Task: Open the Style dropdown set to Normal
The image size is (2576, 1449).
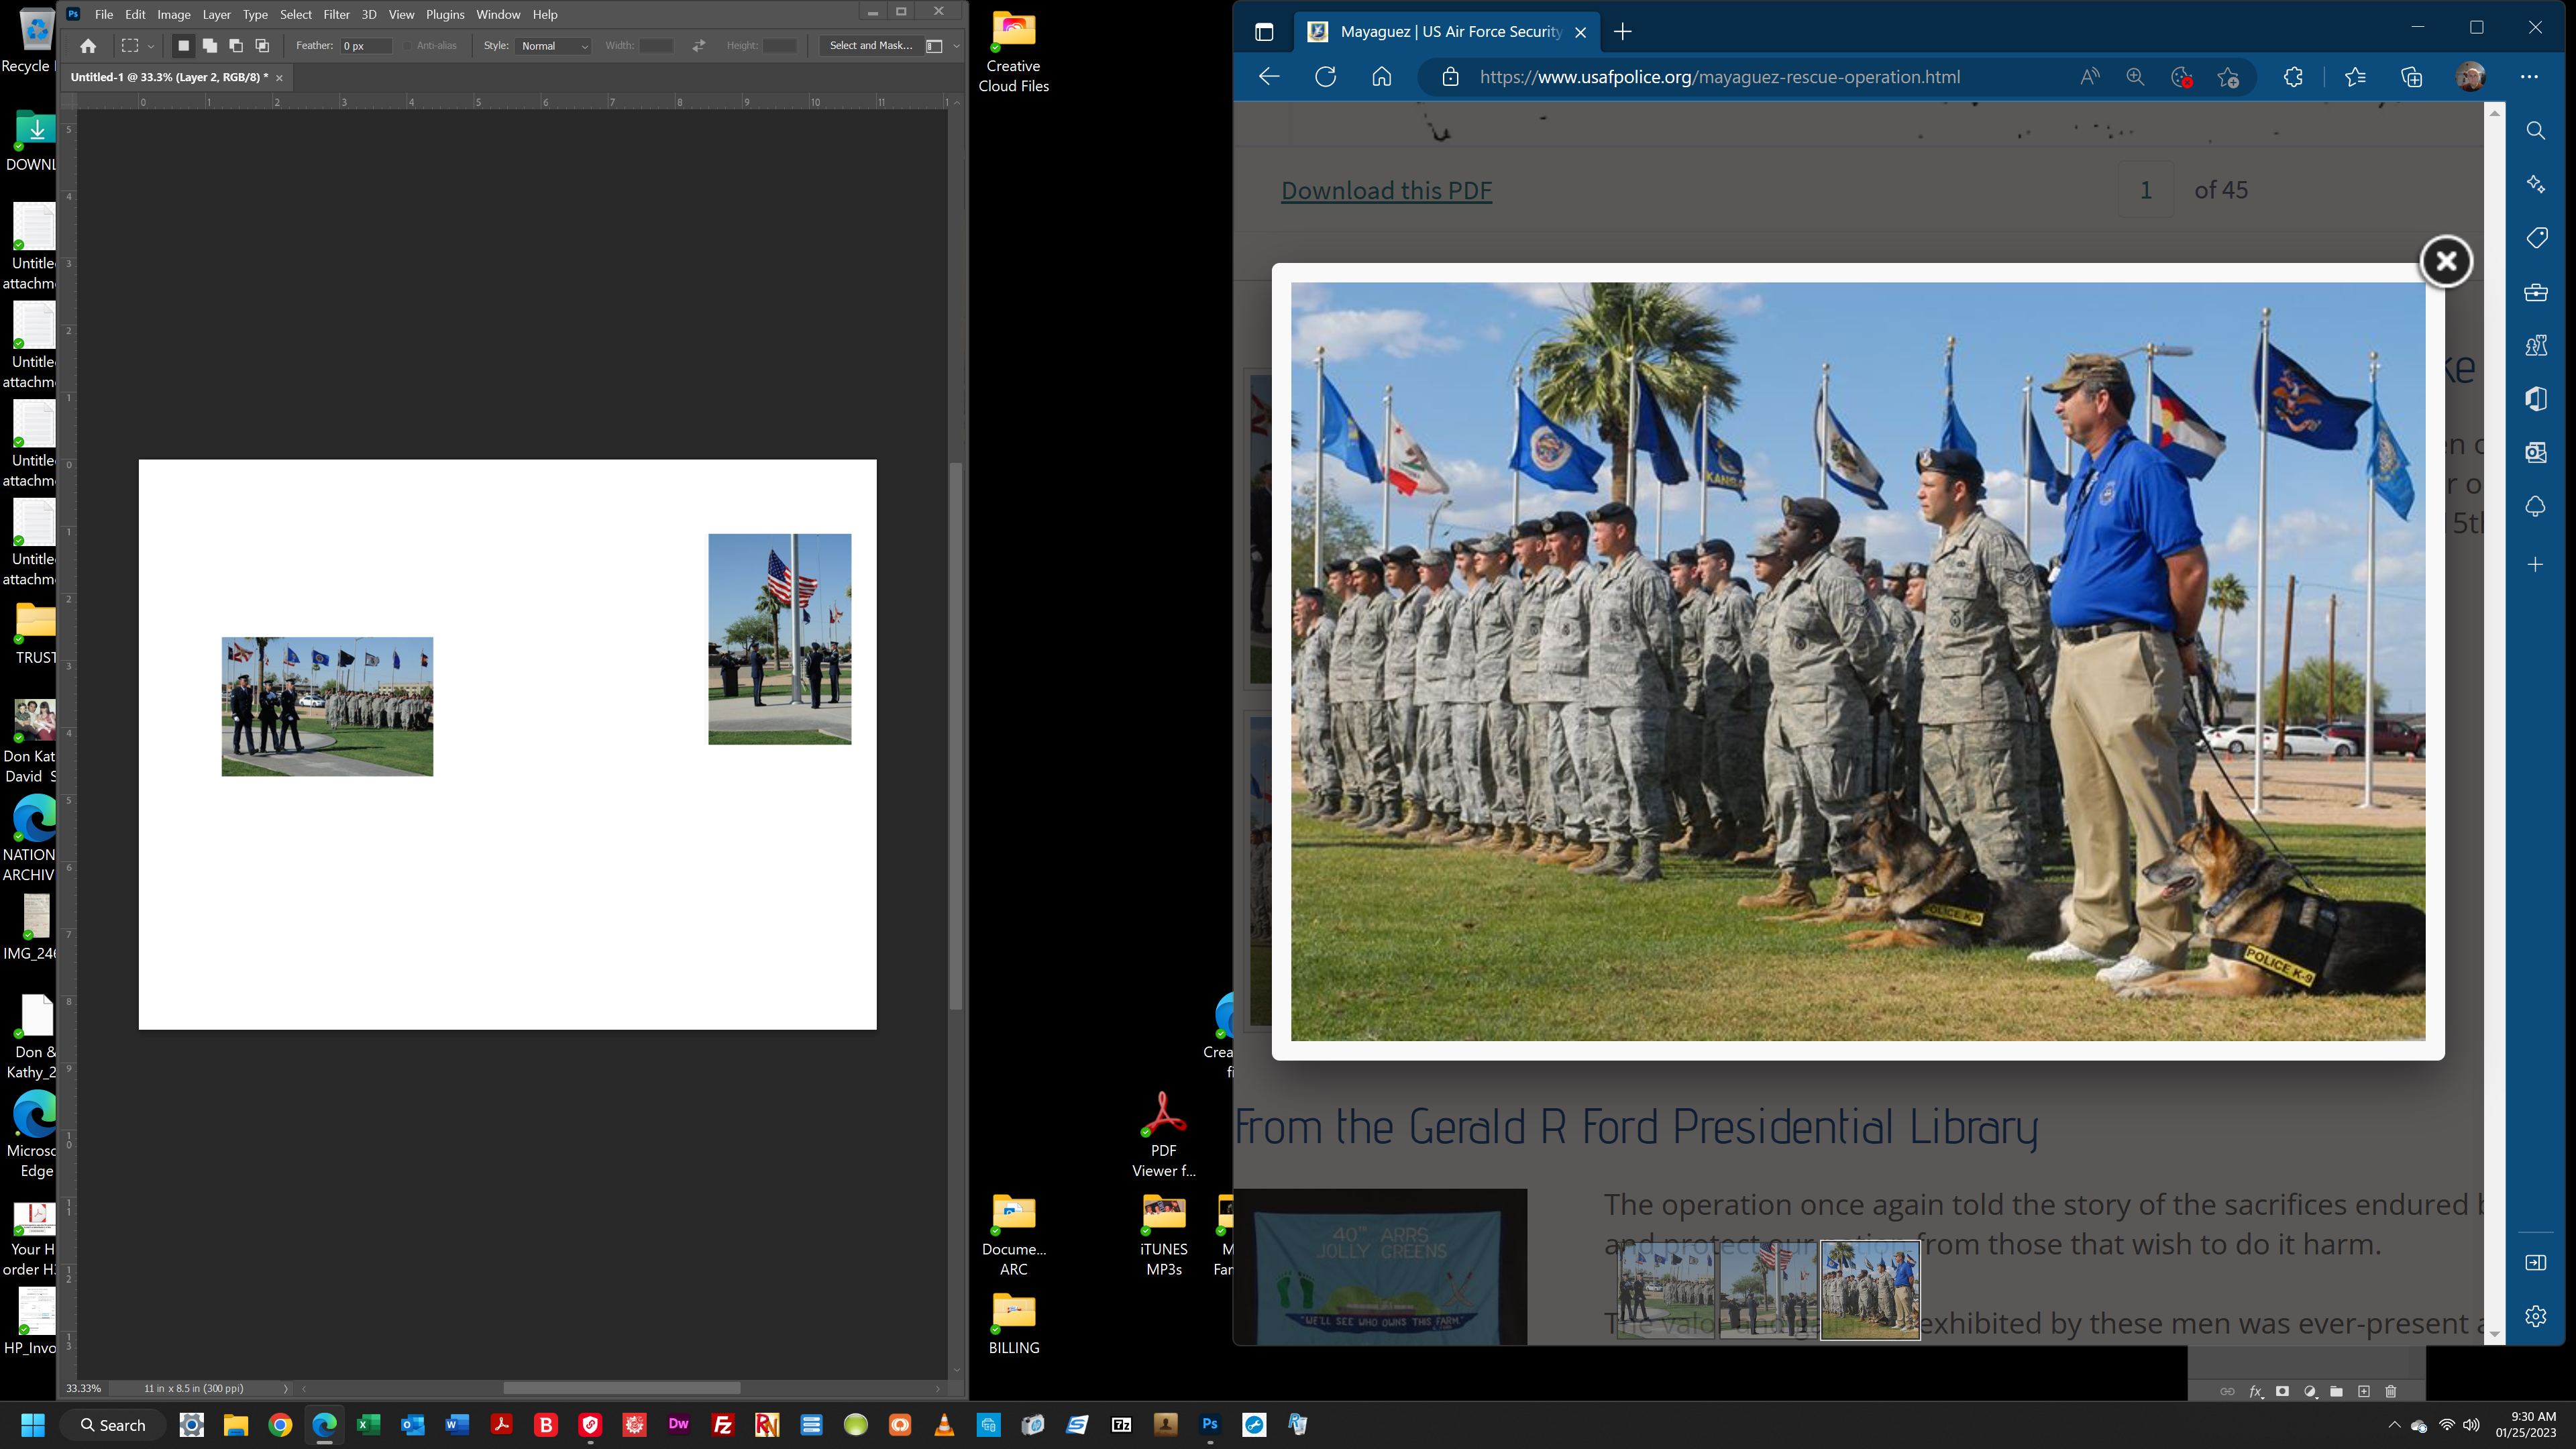Action: (554, 46)
